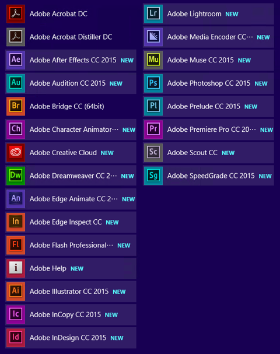This screenshot has width=280, height=354.
Task: Select 'Adobe Media Encoder CC' text
Action: 210,37
